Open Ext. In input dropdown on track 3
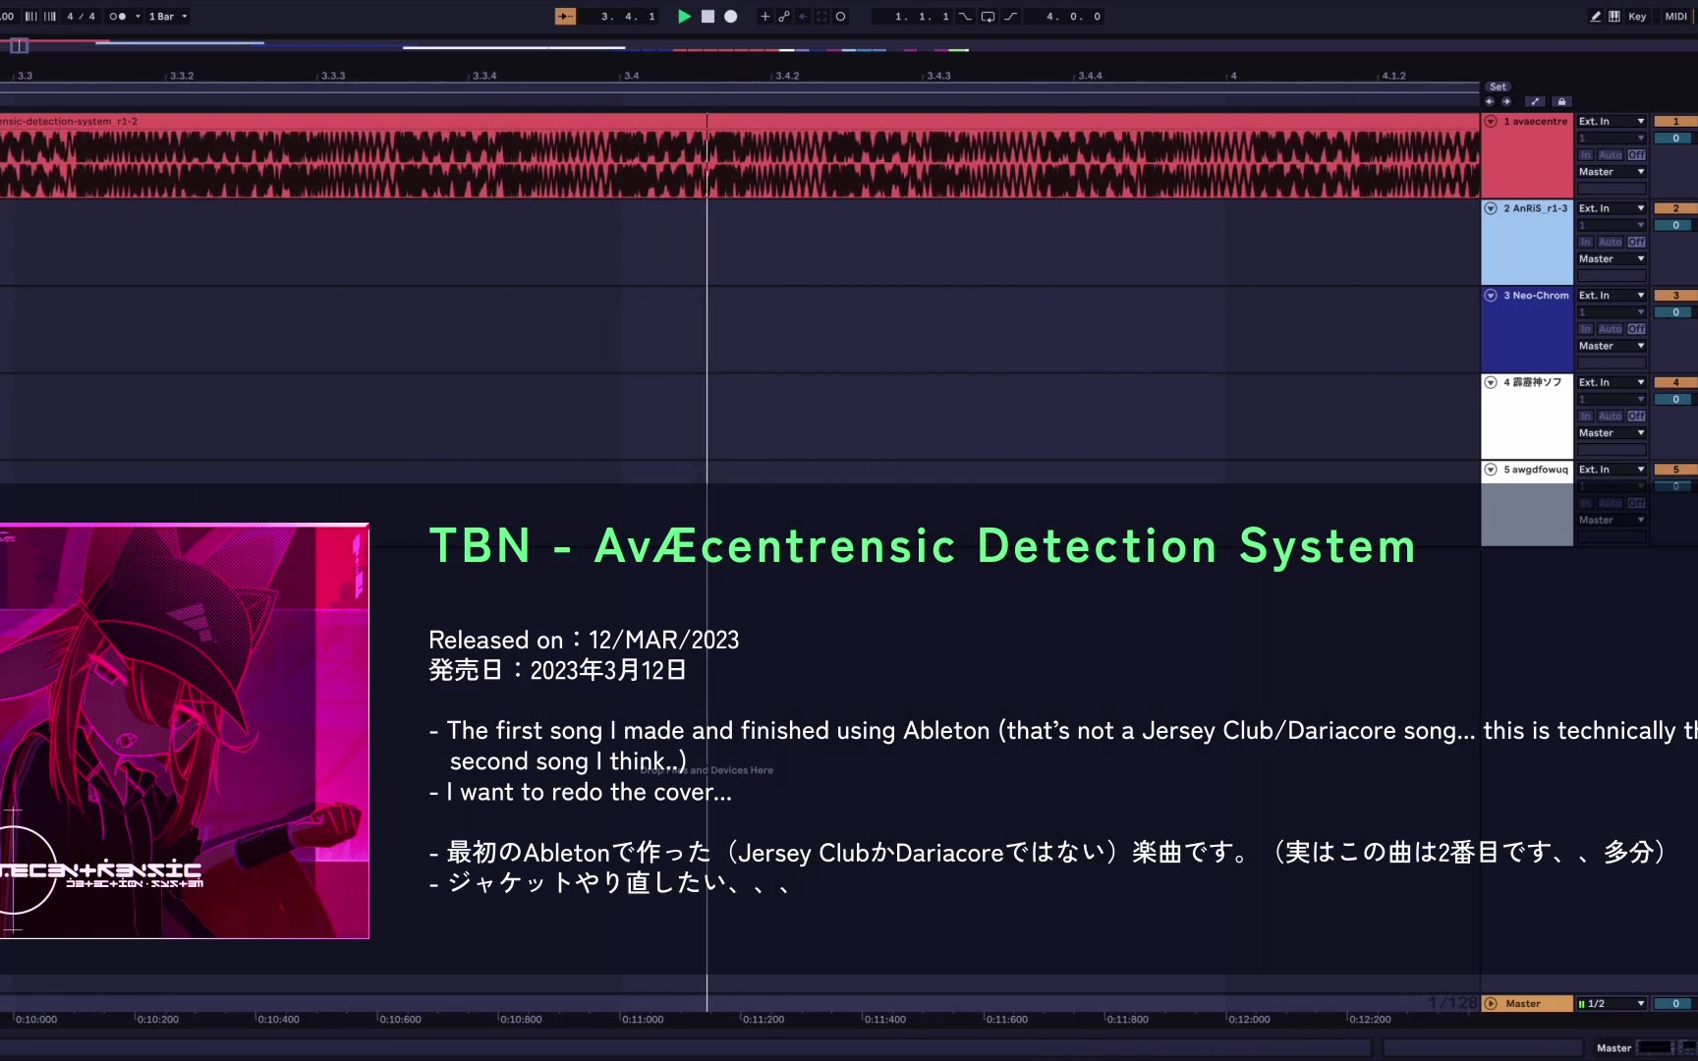Viewport: 1698px width, 1061px height. [1612, 296]
